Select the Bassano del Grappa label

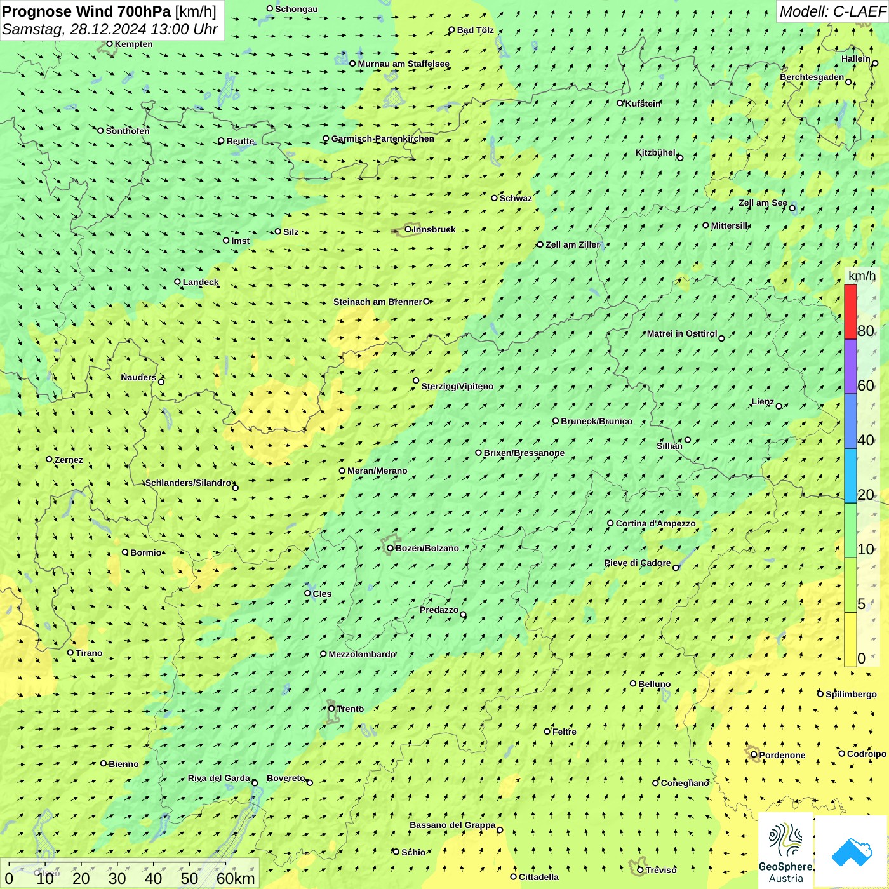[453, 825]
